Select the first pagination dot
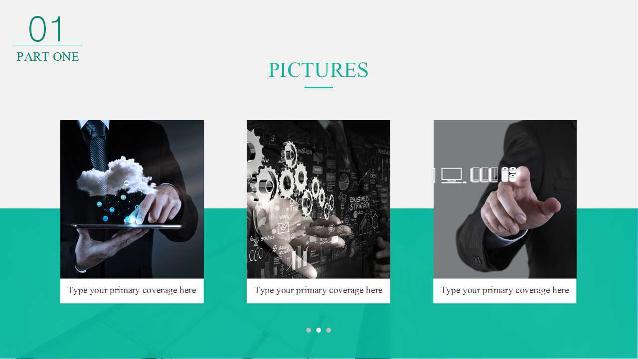This screenshot has height=359, width=638. [x=309, y=330]
